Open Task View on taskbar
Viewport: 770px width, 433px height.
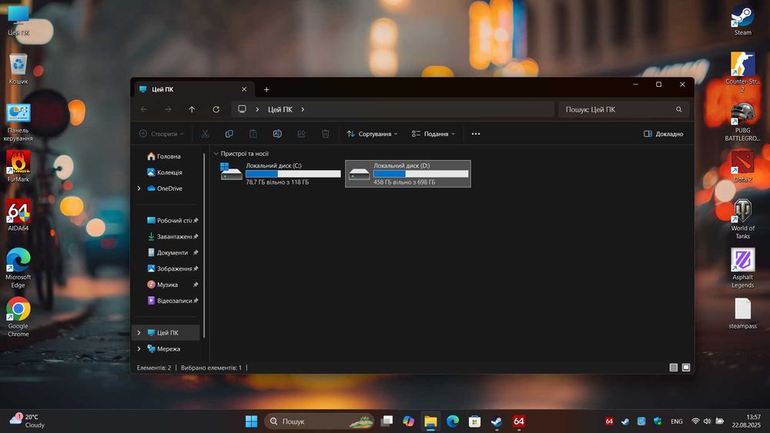point(387,421)
